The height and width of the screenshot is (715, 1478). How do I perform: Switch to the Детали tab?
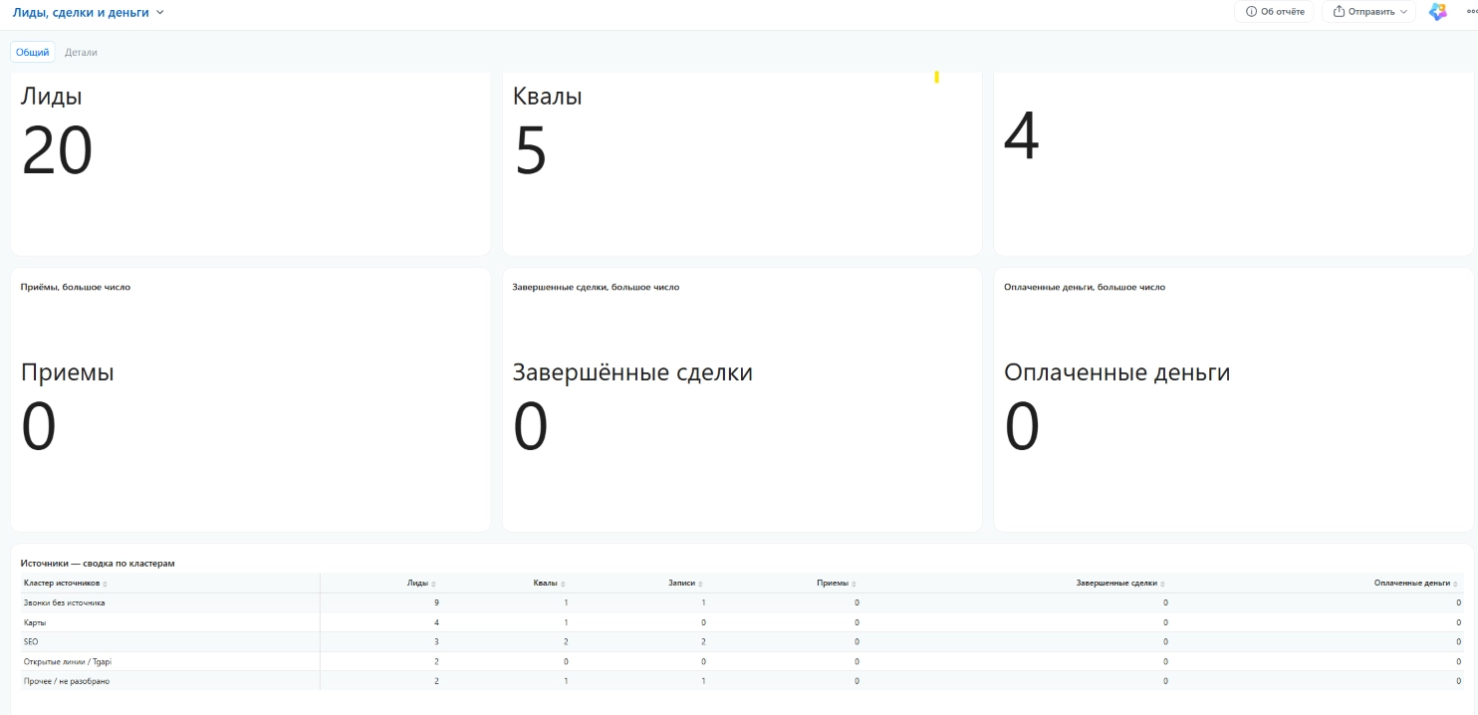[x=82, y=52]
